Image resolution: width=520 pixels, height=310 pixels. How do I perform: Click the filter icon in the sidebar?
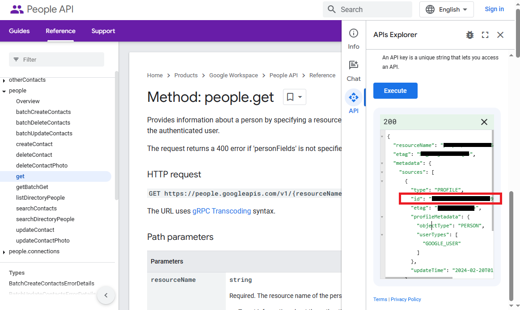click(16, 59)
